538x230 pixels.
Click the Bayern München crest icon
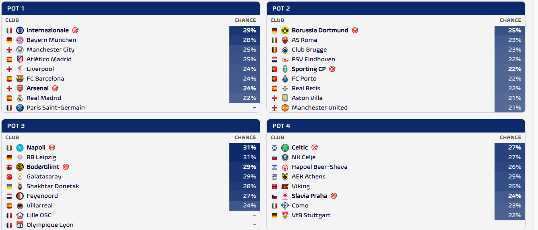tap(20, 40)
